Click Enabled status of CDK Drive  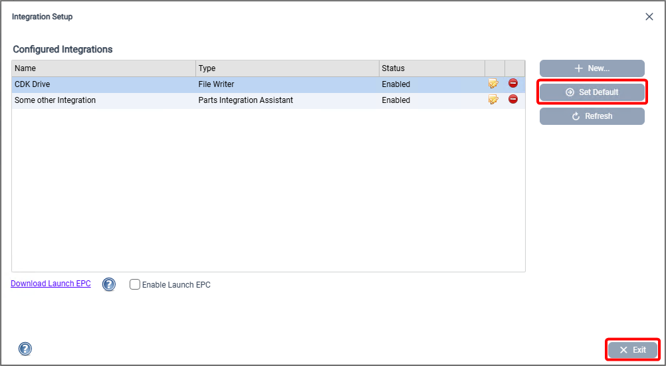click(432, 84)
